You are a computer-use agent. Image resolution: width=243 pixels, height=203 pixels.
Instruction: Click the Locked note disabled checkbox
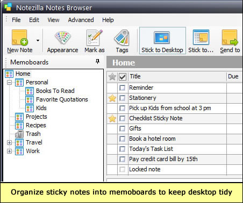[x=123, y=169]
